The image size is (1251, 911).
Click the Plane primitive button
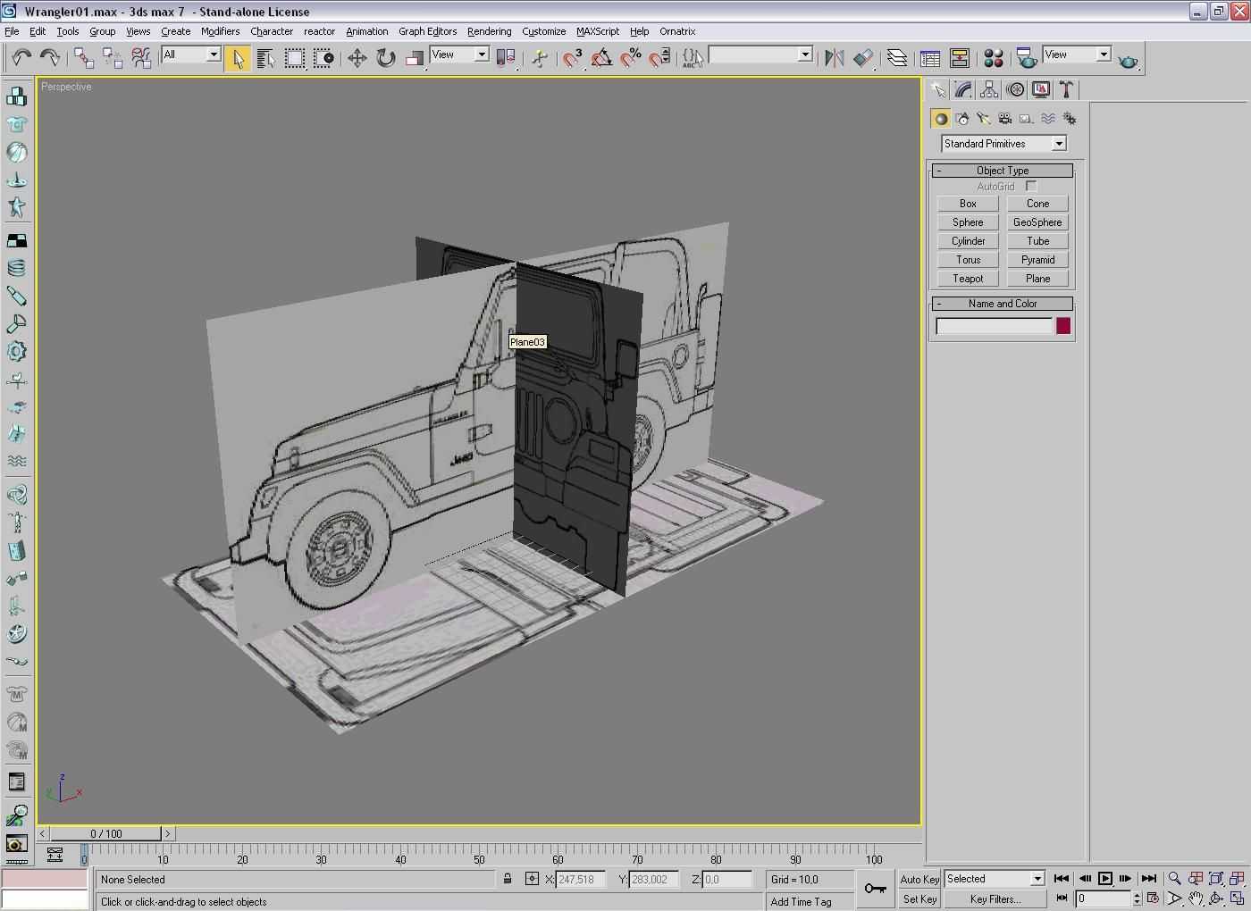pyautogui.click(x=1037, y=279)
